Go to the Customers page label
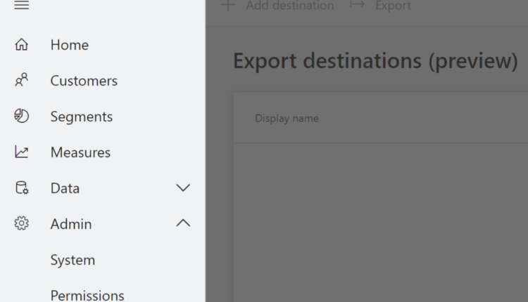 coord(84,81)
